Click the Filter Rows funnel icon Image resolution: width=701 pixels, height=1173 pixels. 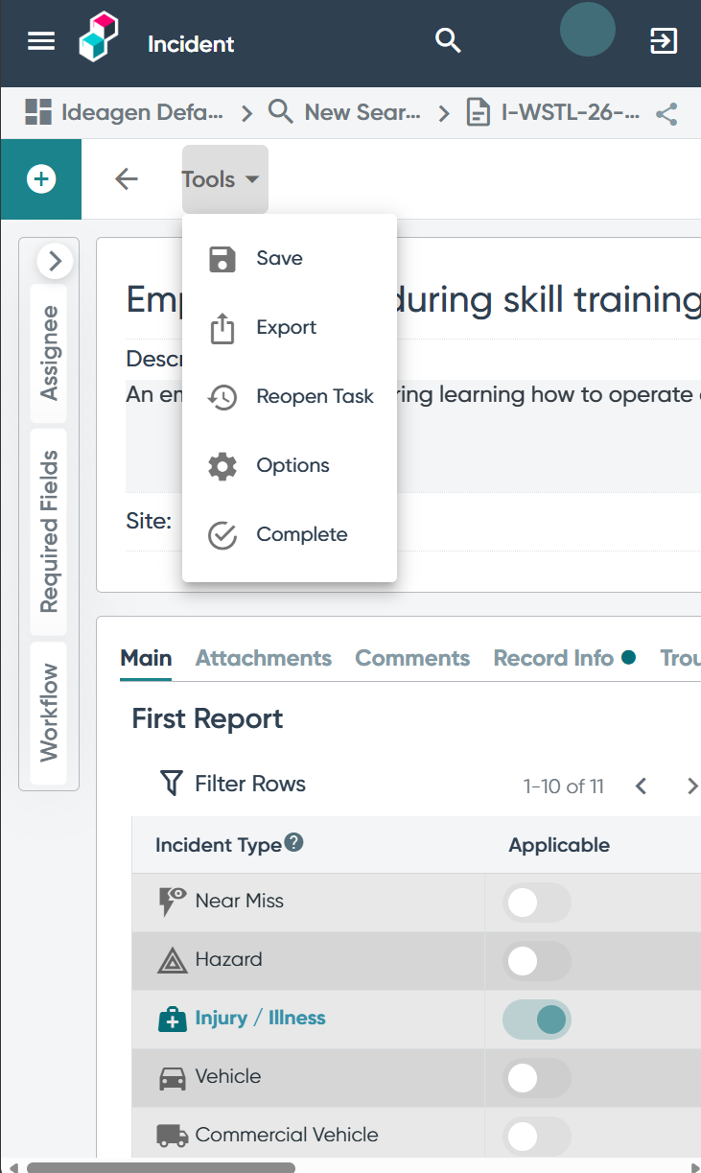pos(171,784)
